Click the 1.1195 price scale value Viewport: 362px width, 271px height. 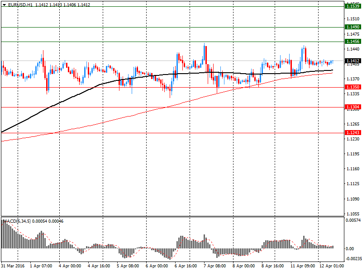[x=353, y=154]
